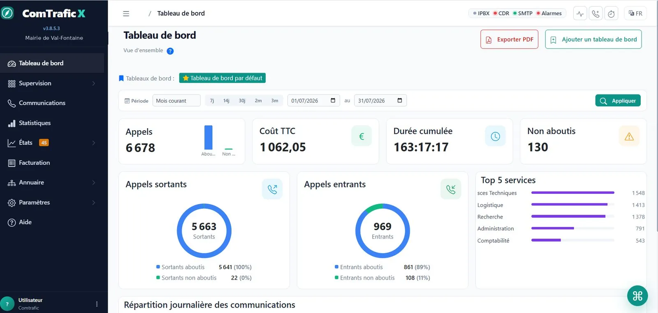658x313 pixels.
Task: Open calendar picker for end date 31/07/2026
Action: [400, 100]
